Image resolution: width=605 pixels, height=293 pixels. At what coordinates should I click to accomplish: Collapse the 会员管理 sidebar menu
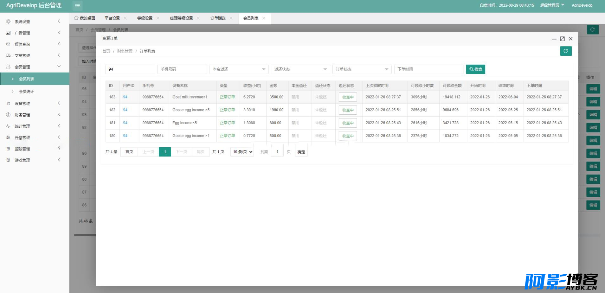coord(35,67)
